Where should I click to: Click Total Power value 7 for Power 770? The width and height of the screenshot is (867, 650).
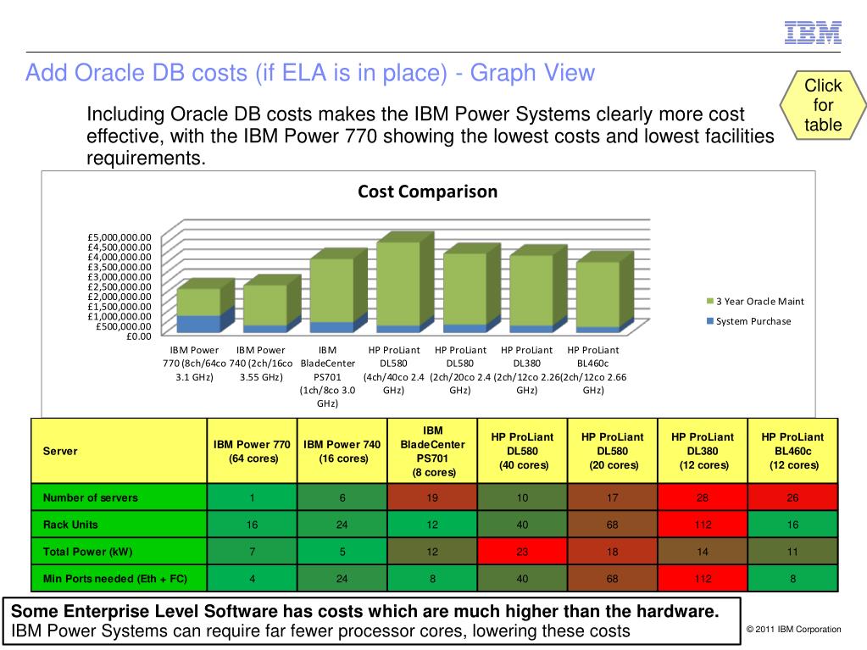[x=253, y=552]
